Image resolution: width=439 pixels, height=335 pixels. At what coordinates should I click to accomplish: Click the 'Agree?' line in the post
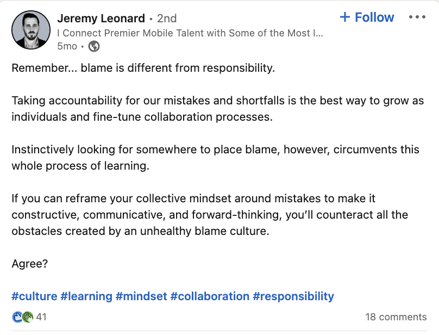[x=30, y=264]
